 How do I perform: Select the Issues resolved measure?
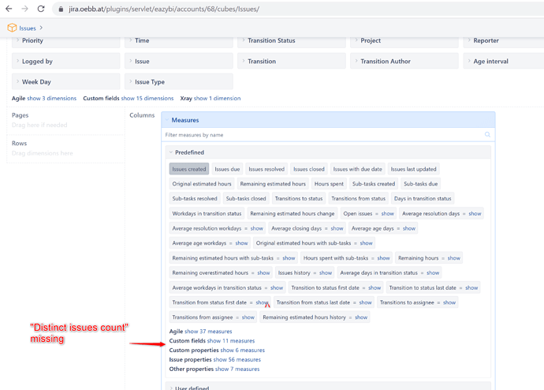[x=266, y=169]
